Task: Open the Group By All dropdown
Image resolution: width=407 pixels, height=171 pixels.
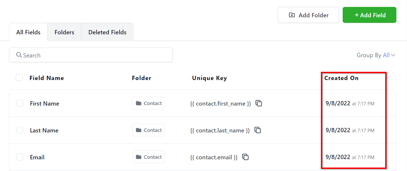Action: tap(386, 55)
